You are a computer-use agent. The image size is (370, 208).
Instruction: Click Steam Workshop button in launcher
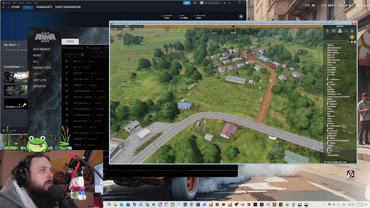[x=73, y=48]
